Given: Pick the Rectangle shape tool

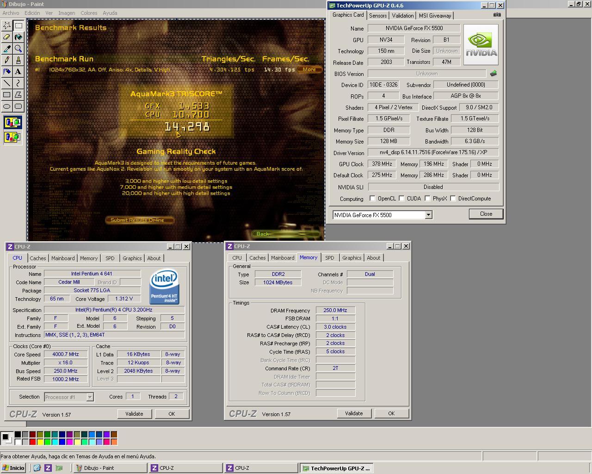Looking at the screenshot, I should coord(7,95).
